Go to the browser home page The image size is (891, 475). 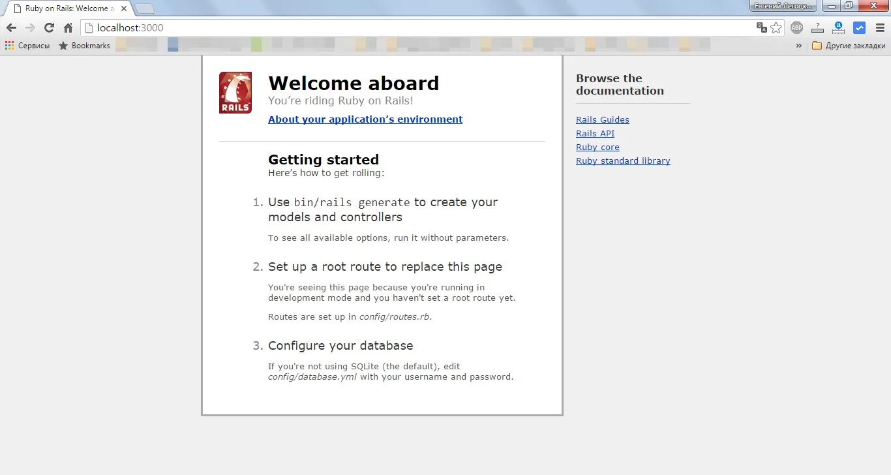click(x=68, y=28)
